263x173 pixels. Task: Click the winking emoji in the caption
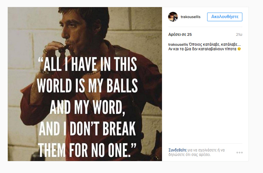pos(239,49)
